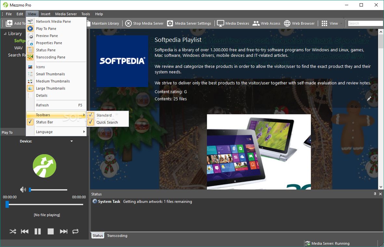This screenshot has width=384, height=247.
Task: Click the Softpedia logo thumbnail
Action: (122, 61)
